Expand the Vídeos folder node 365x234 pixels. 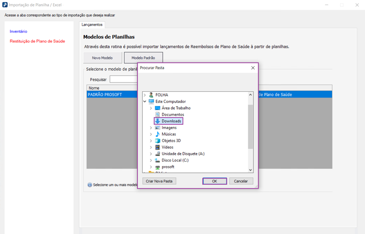tap(151, 147)
